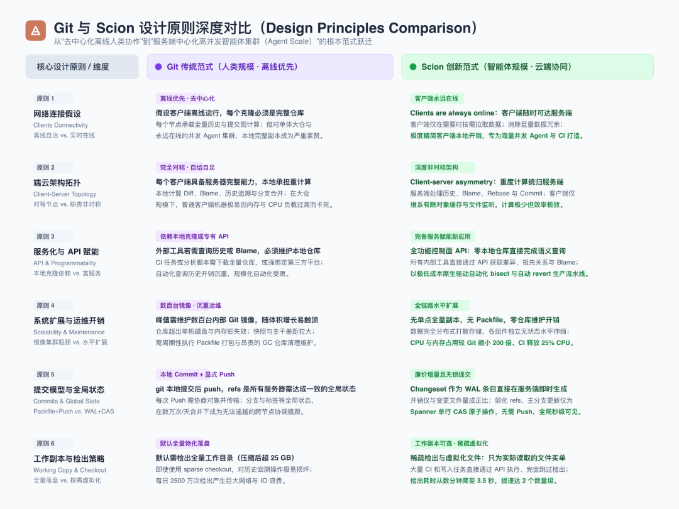Click the Commits & Global State label

(x=67, y=401)
